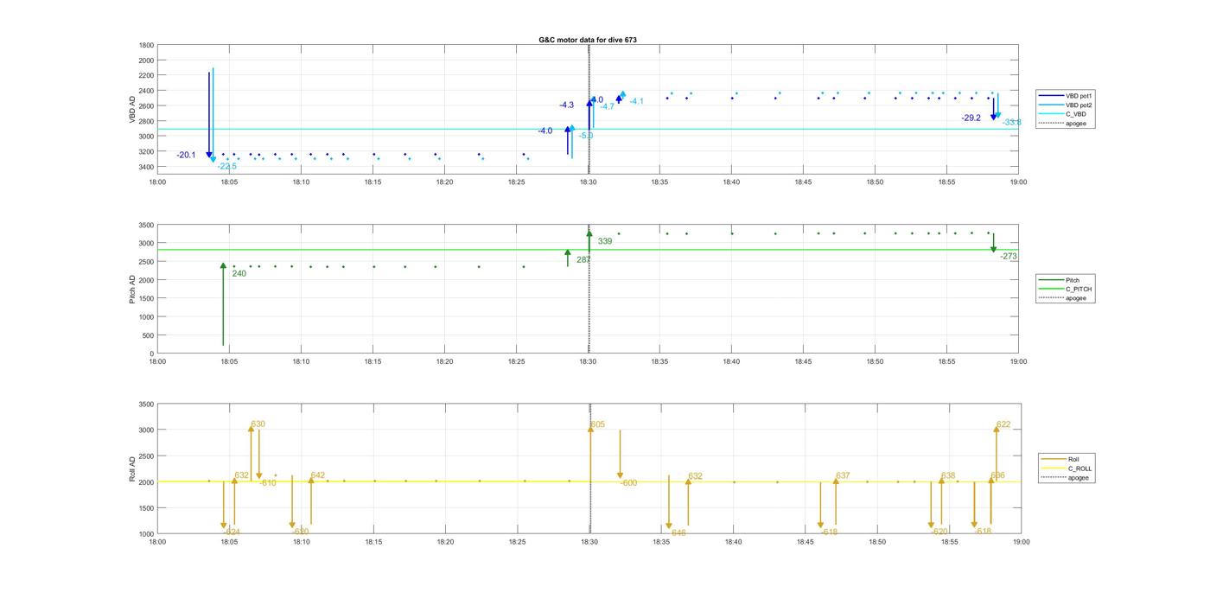Click the "VBD AD" y-axis label
The height and width of the screenshot is (599, 1210).
pos(132,109)
